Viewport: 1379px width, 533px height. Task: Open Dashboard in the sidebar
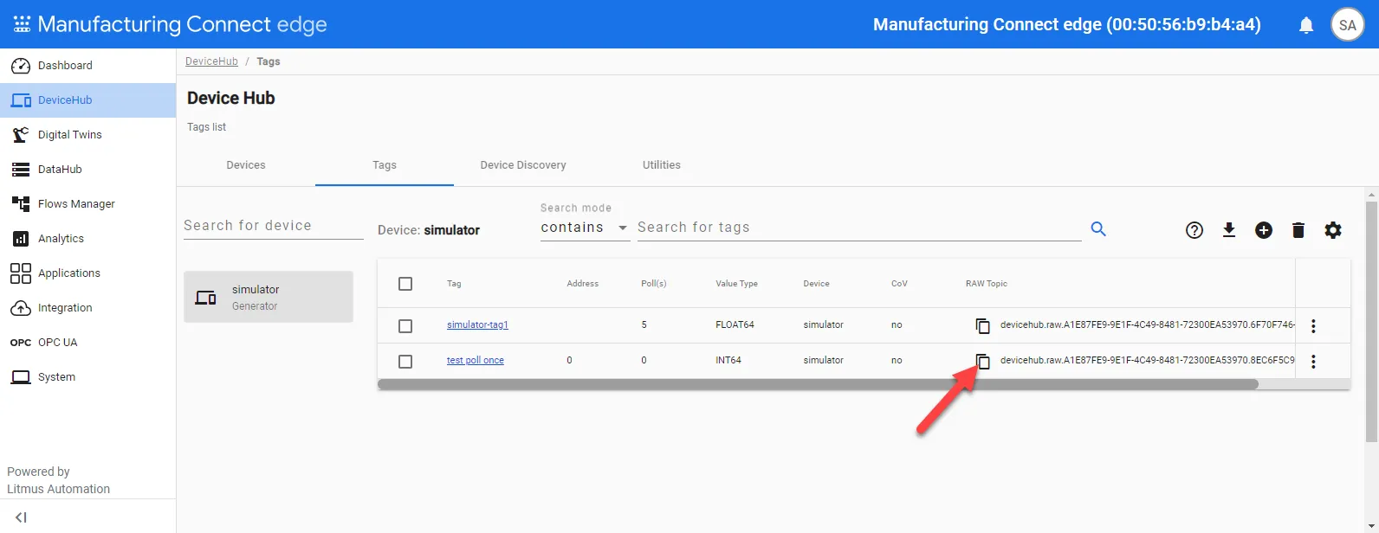tap(87, 66)
